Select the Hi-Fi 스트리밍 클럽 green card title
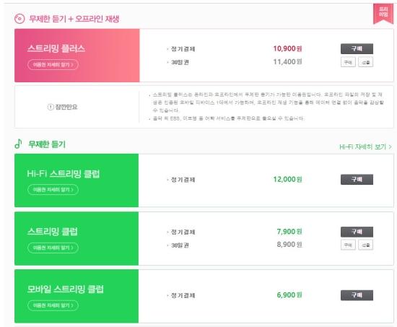Viewport: 397px width, 327px height. tap(64, 174)
